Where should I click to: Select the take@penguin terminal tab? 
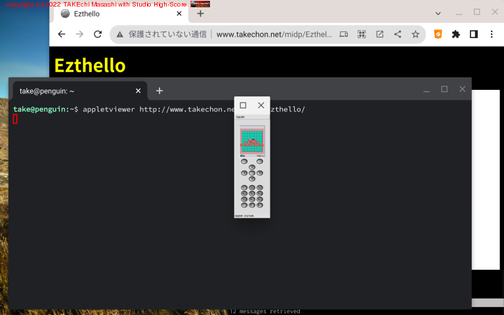pos(72,91)
